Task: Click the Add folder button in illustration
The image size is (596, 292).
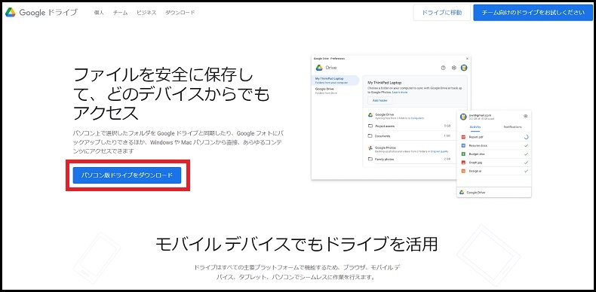Action: click(x=380, y=101)
